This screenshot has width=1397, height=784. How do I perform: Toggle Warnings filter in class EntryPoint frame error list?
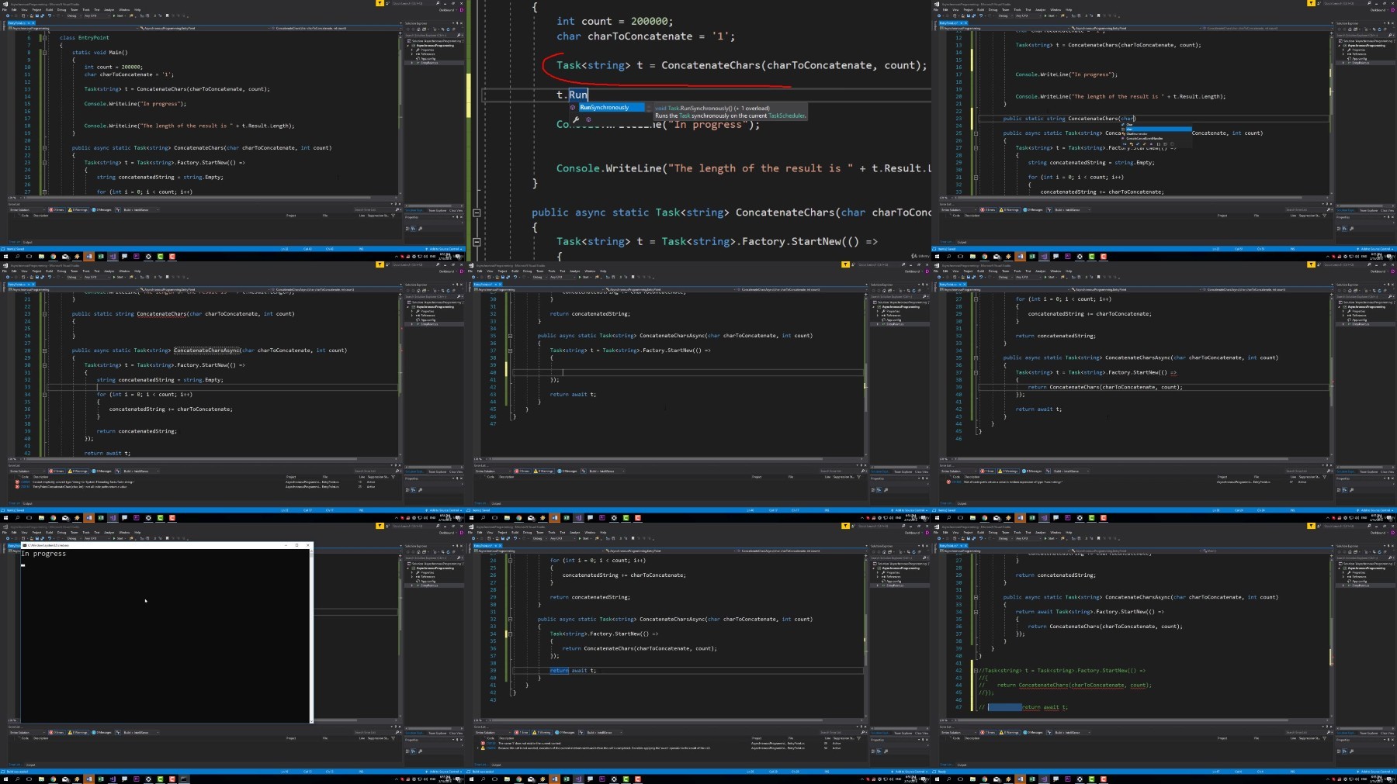click(x=78, y=209)
